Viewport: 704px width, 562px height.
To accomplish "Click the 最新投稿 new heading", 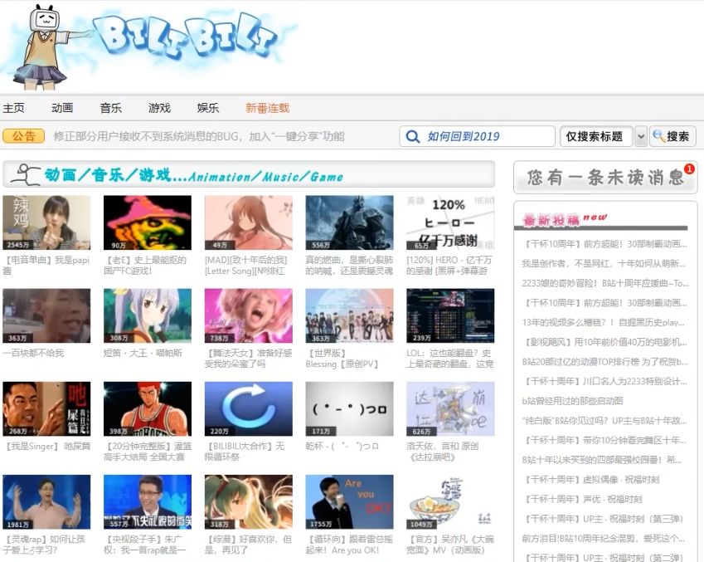I will [565, 219].
